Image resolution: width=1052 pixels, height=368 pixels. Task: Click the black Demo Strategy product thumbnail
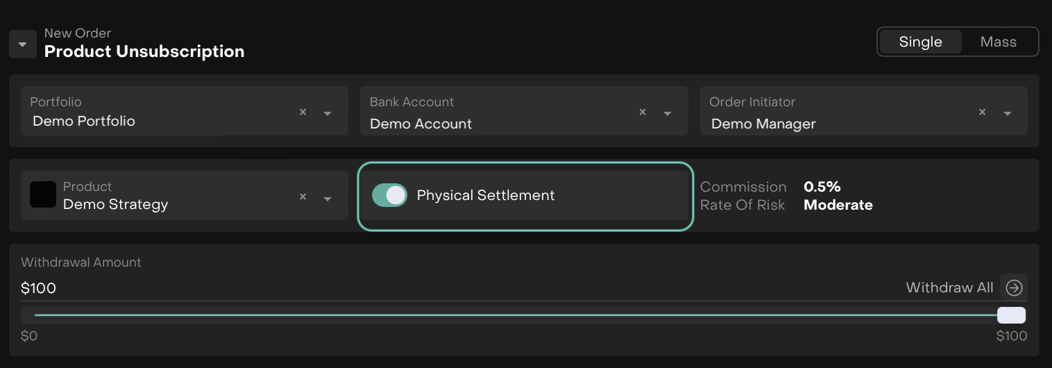(x=43, y=195)
